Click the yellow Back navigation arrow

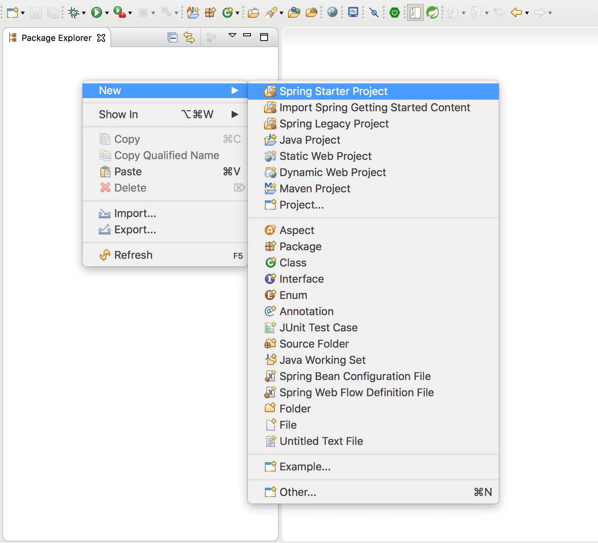click(516, 13)
